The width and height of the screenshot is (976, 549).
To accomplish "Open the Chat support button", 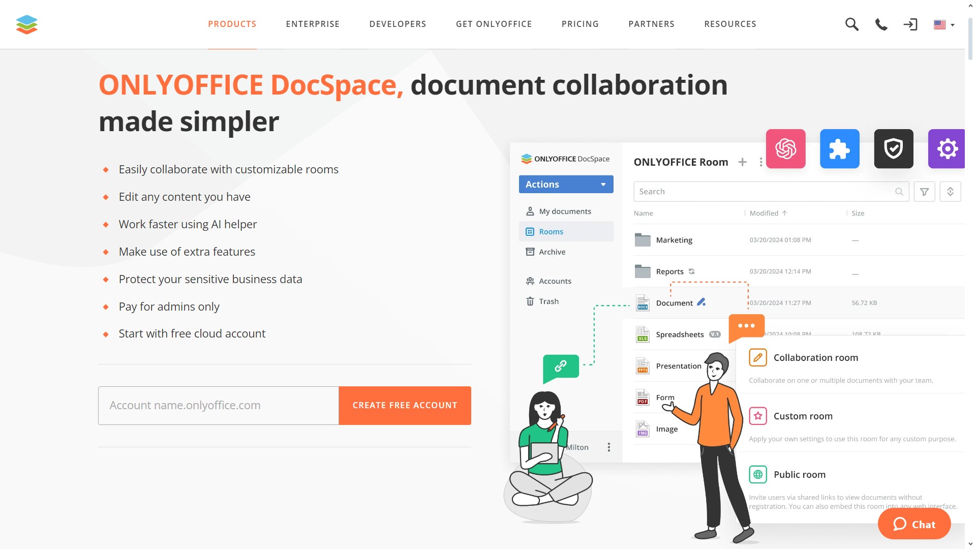I will click(x=914, y=524).
